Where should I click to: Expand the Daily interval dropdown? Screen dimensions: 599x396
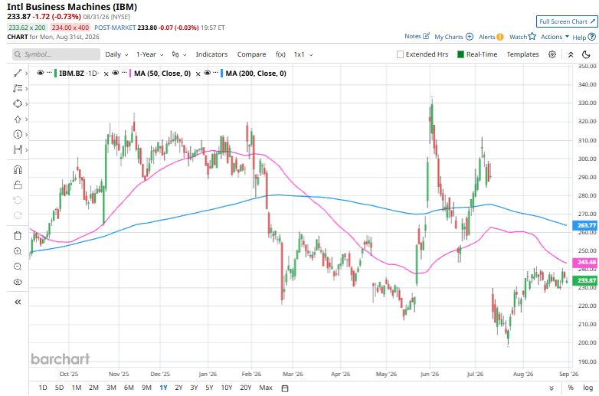coord(116,54)
